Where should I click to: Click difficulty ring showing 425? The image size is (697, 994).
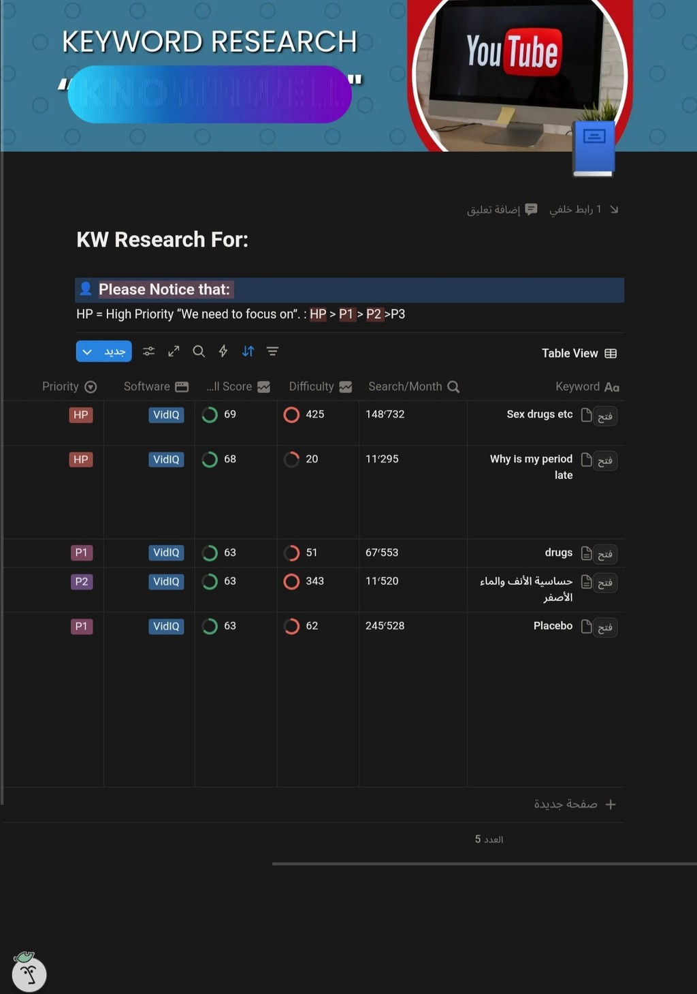(291, 415)
